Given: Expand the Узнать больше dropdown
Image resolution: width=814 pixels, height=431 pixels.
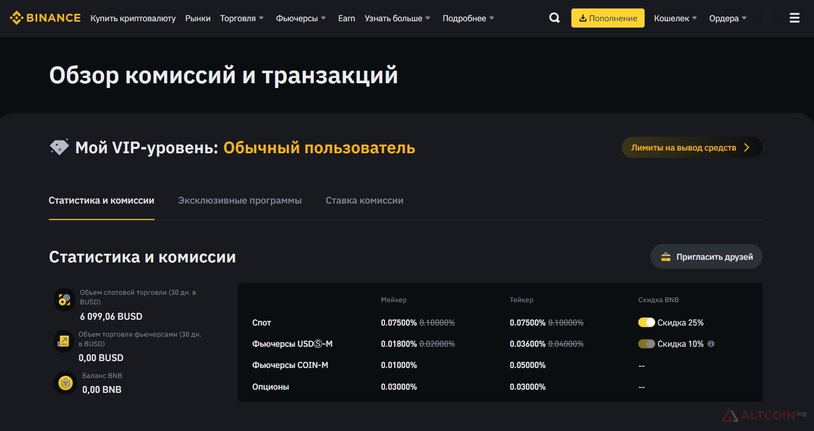Looking at the screenshot, I should 398,18.
